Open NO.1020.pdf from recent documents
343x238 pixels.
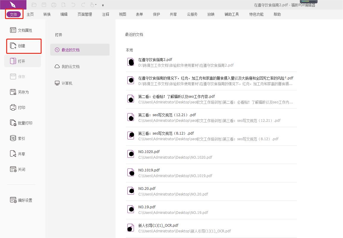[149, 152]
